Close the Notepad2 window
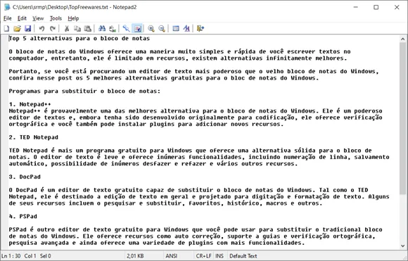This screenshot has height=261, width=408. [x=397, y=7]
